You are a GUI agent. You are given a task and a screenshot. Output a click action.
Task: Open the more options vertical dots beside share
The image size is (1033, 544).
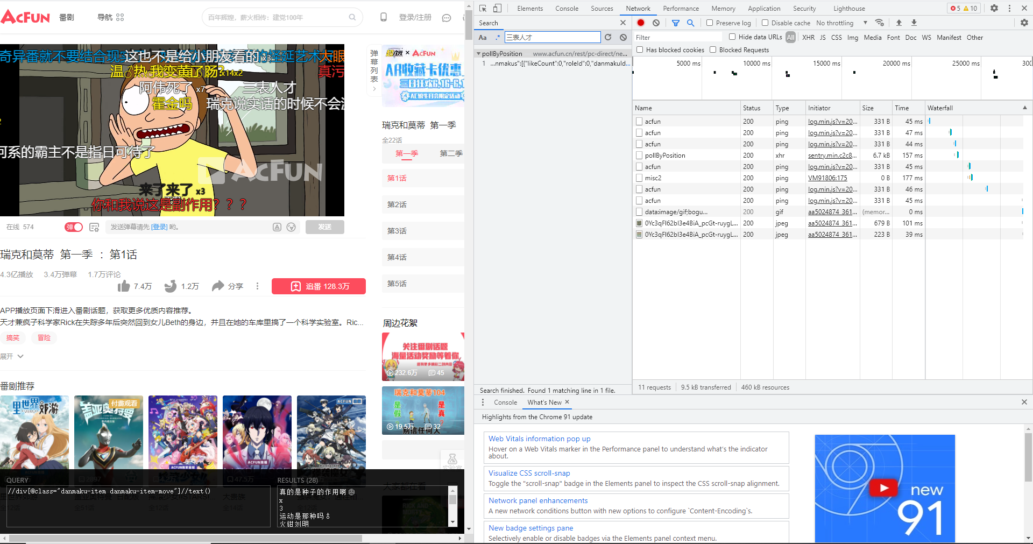[x=257, y=286]
